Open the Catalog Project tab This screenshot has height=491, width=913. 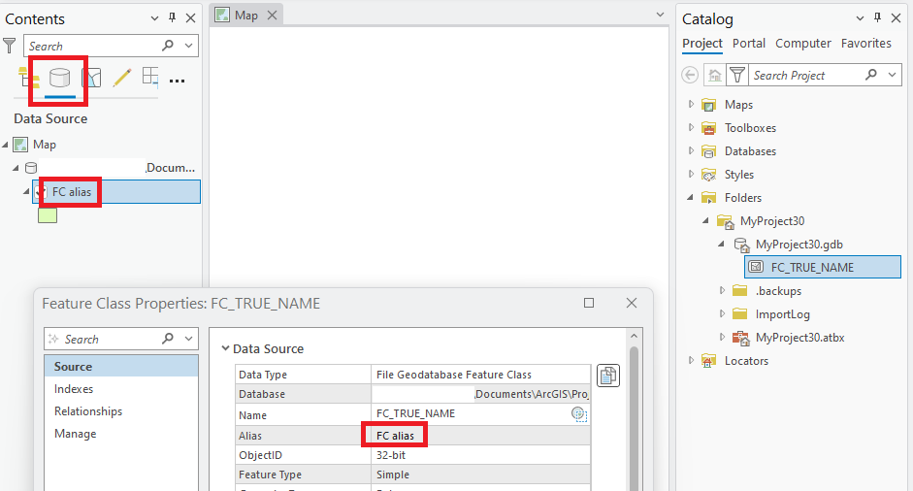(x=702, y=43)
